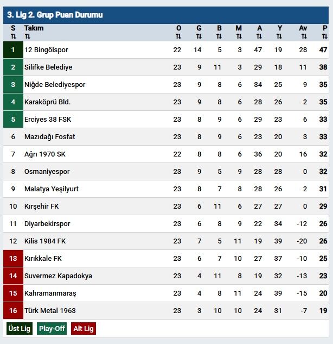The image size is (333, 344).
Task: Click the Alt Lig legend badge
Action: click(83, 328)
